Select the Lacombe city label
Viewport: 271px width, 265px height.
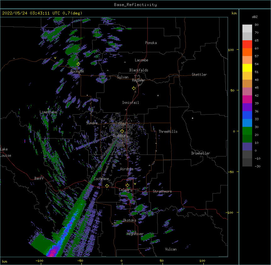tap(141, 60)
